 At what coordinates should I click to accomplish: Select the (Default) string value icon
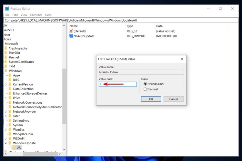coord(71,31)
